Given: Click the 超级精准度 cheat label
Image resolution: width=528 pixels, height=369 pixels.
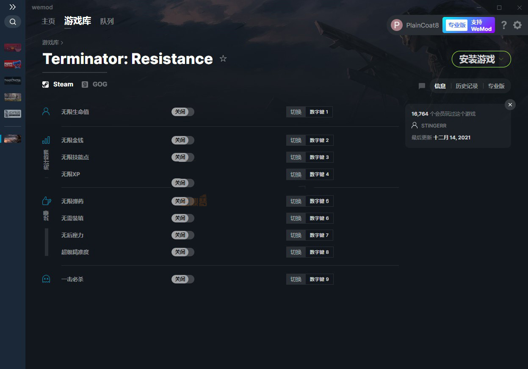Looking at the screenshot, I should (75, 252).
